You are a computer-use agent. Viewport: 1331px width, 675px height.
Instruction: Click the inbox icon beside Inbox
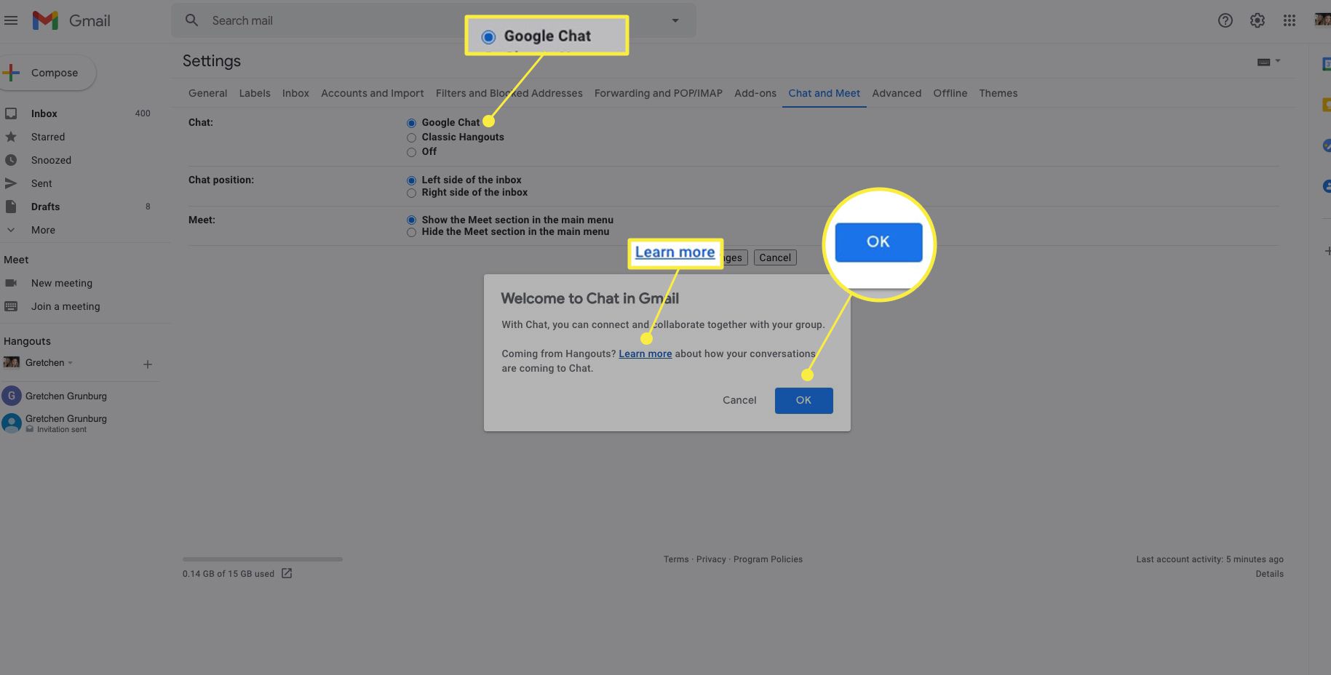(x=11, y=113)
